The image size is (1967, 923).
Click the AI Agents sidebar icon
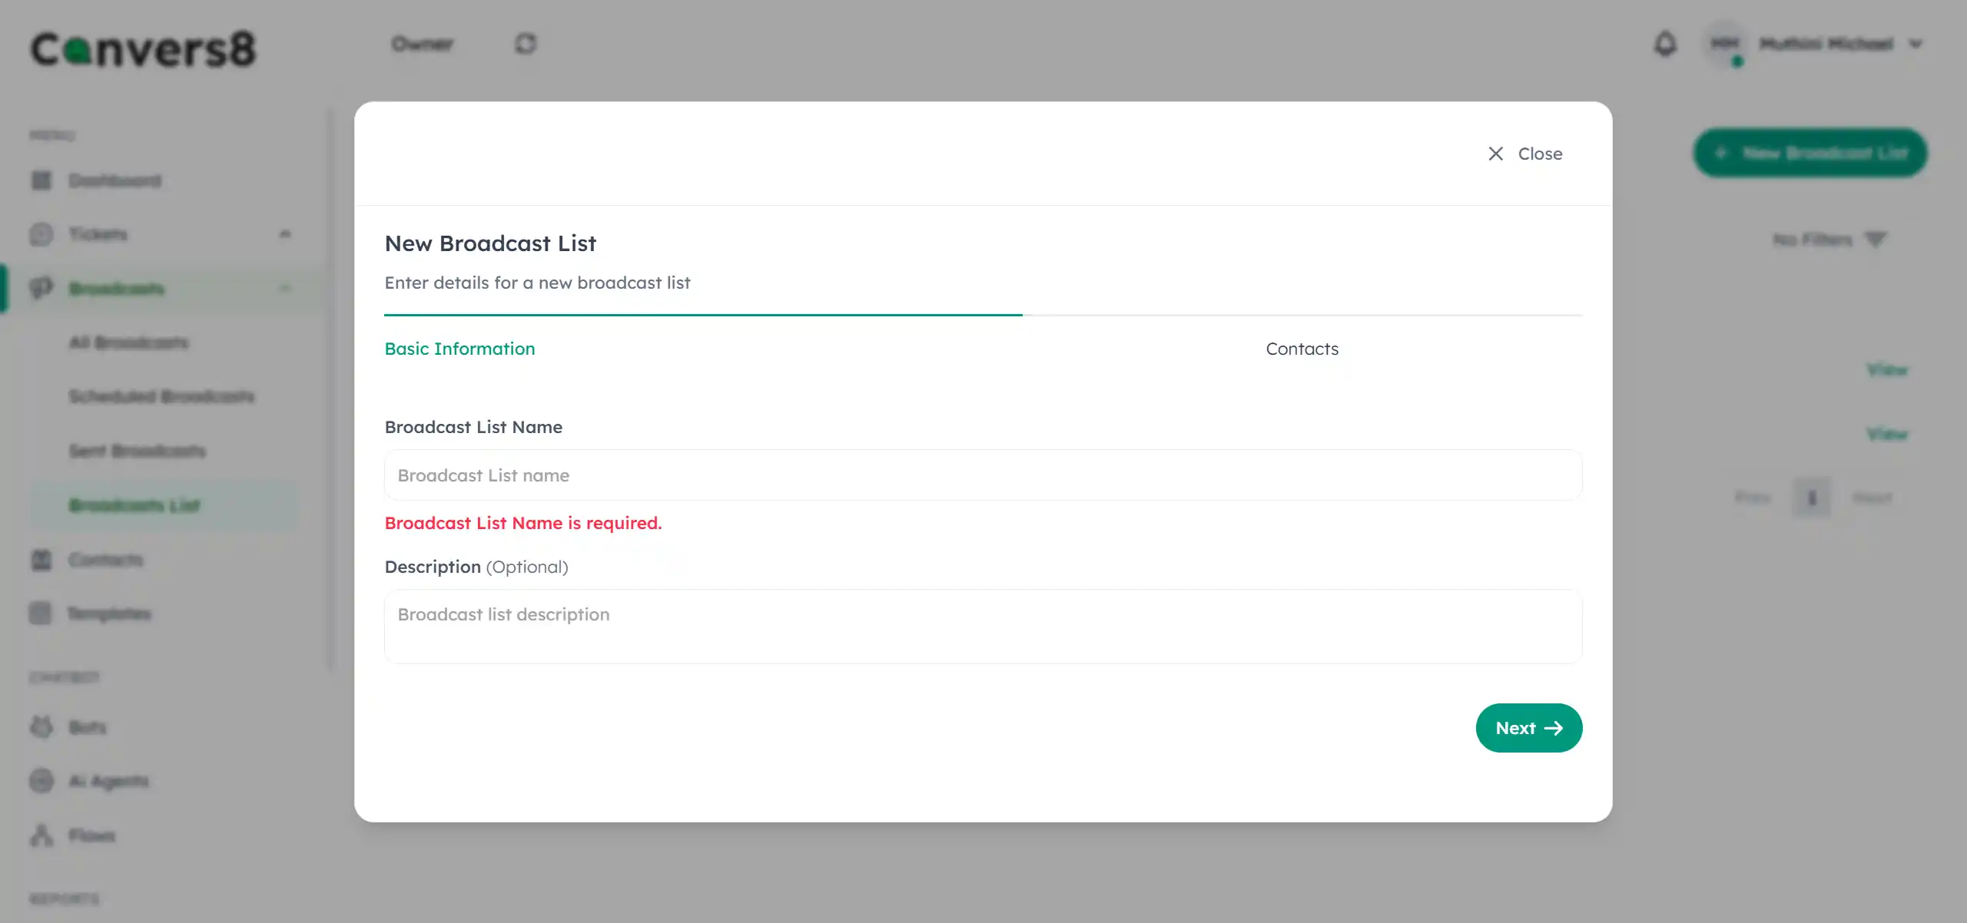pyautogui.click(x=41, y=781)
